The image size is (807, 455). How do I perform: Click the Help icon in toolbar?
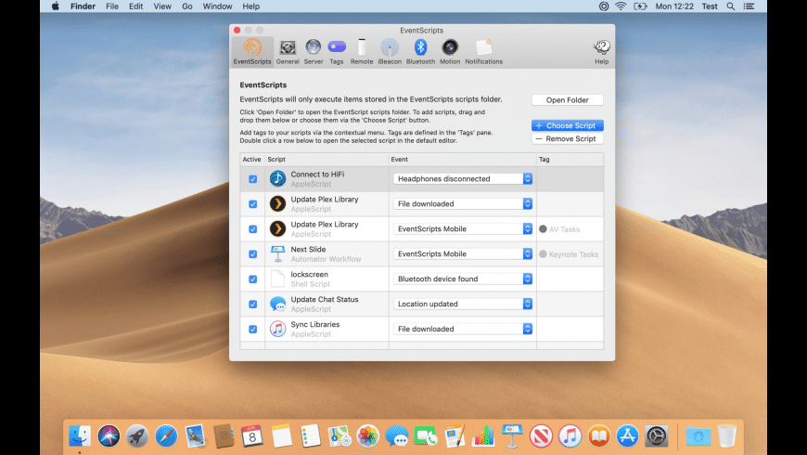tap(601, 50)
